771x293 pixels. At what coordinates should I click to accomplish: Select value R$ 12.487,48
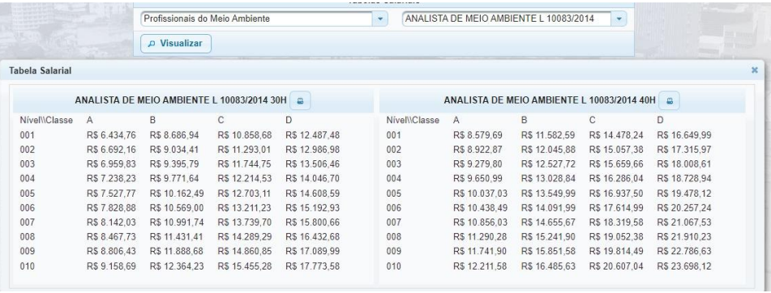point(312,135)
